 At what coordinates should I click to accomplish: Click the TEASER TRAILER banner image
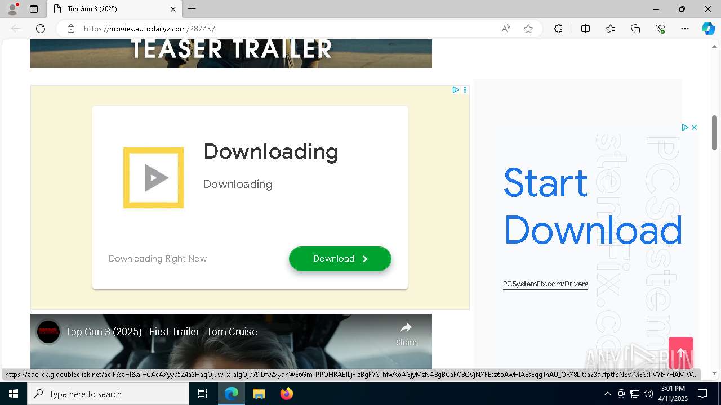pyautogui.click(x=231, y=54)
